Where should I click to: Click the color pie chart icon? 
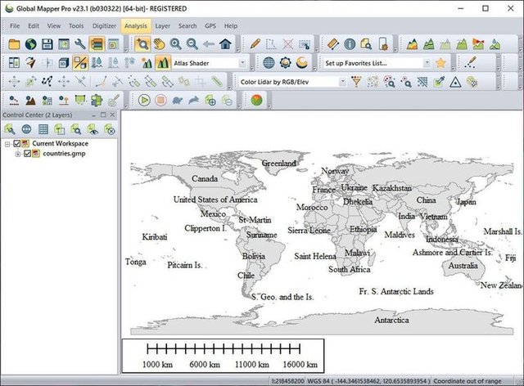tap(256, 100)
